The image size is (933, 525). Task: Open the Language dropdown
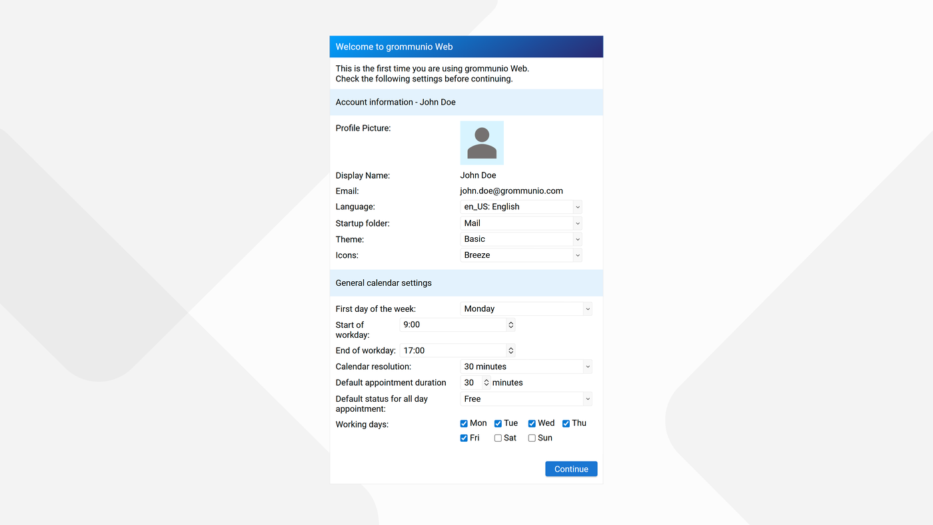(x=521, y=207)
